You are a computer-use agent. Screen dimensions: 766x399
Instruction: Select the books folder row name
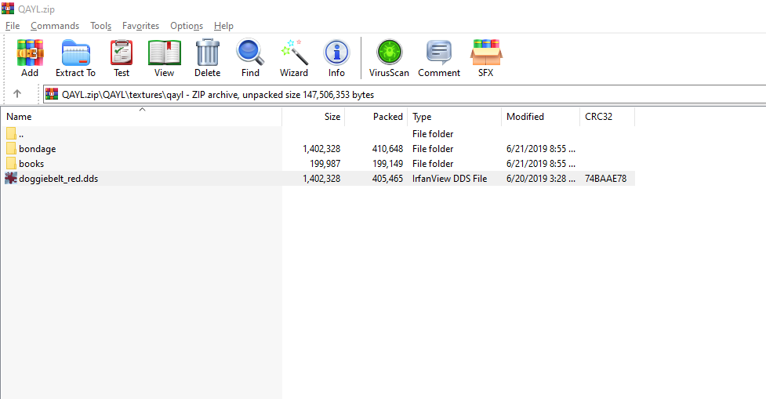click(x=31, y=163)
